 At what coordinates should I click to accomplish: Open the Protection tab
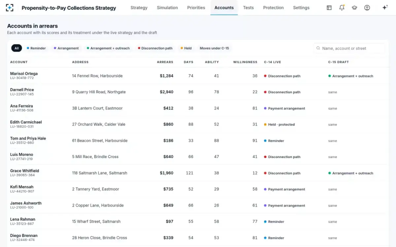pyautogui.click(x=273, y=8)
